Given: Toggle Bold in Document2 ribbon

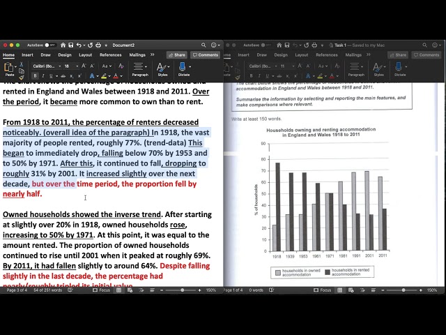Looking at the screenshot, I should tap(35, 76).
